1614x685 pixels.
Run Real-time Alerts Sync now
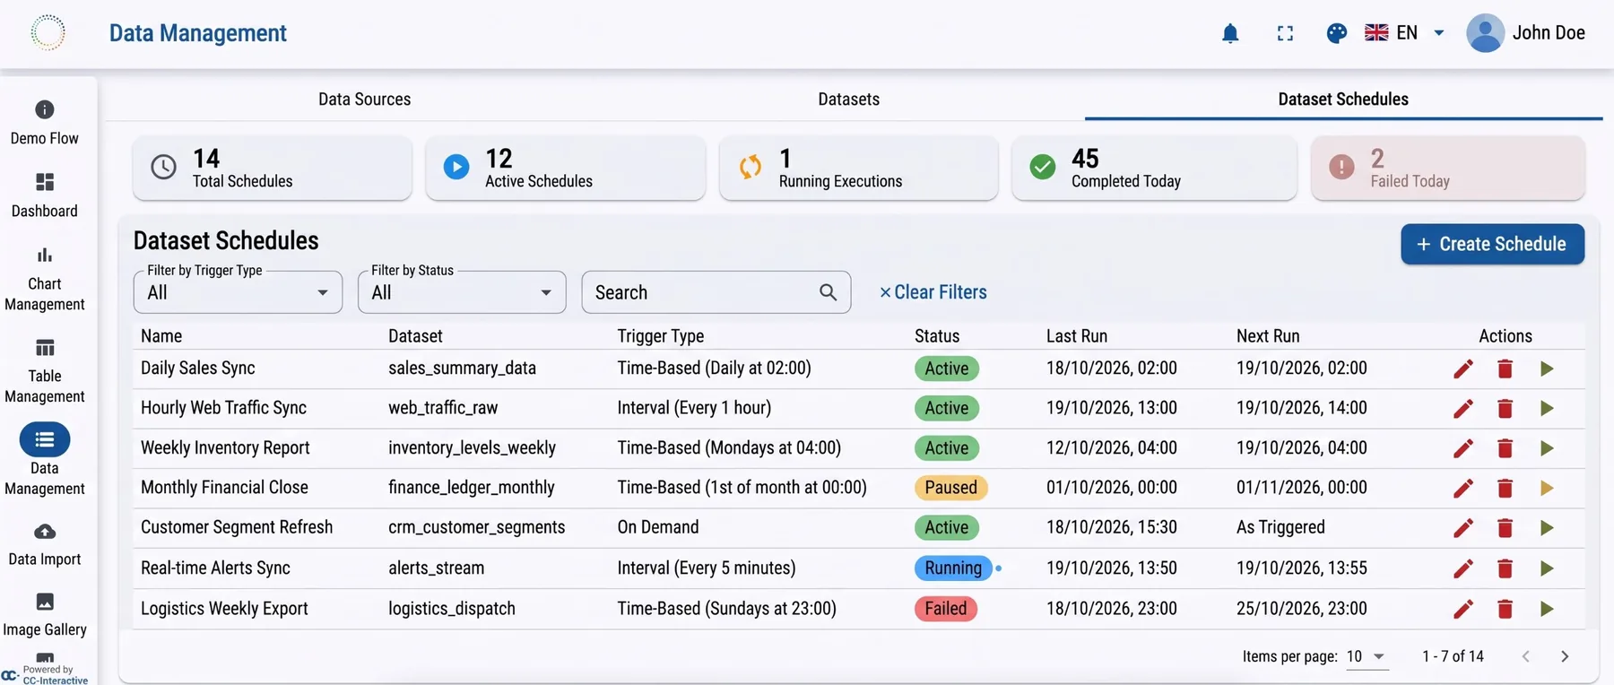1547,568
